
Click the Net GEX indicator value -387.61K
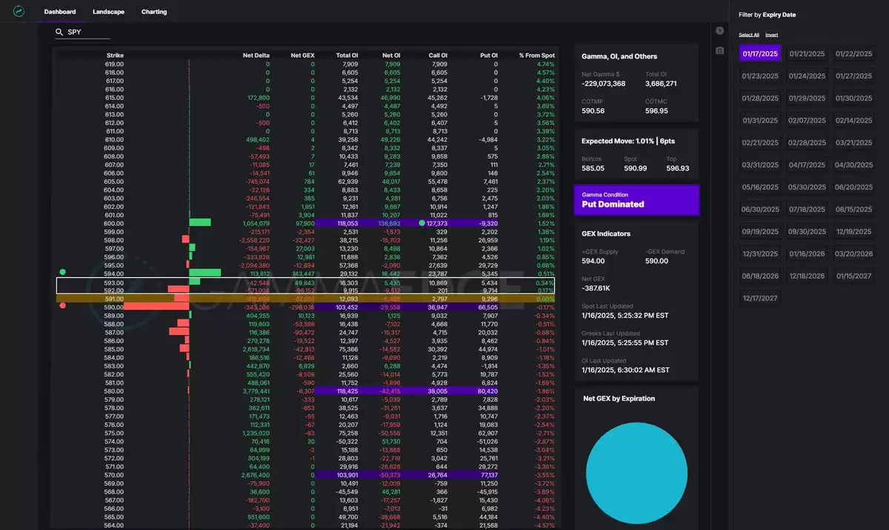click(596, 288)
